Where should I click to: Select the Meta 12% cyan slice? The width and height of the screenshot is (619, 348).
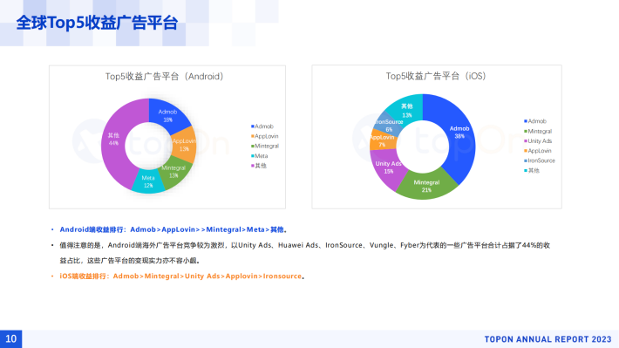[148, 181]
